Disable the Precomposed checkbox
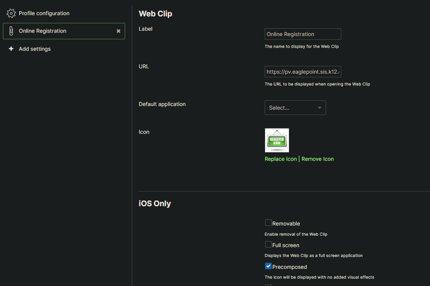This screenshot has width=430, height=286. [x=268, y=266]
